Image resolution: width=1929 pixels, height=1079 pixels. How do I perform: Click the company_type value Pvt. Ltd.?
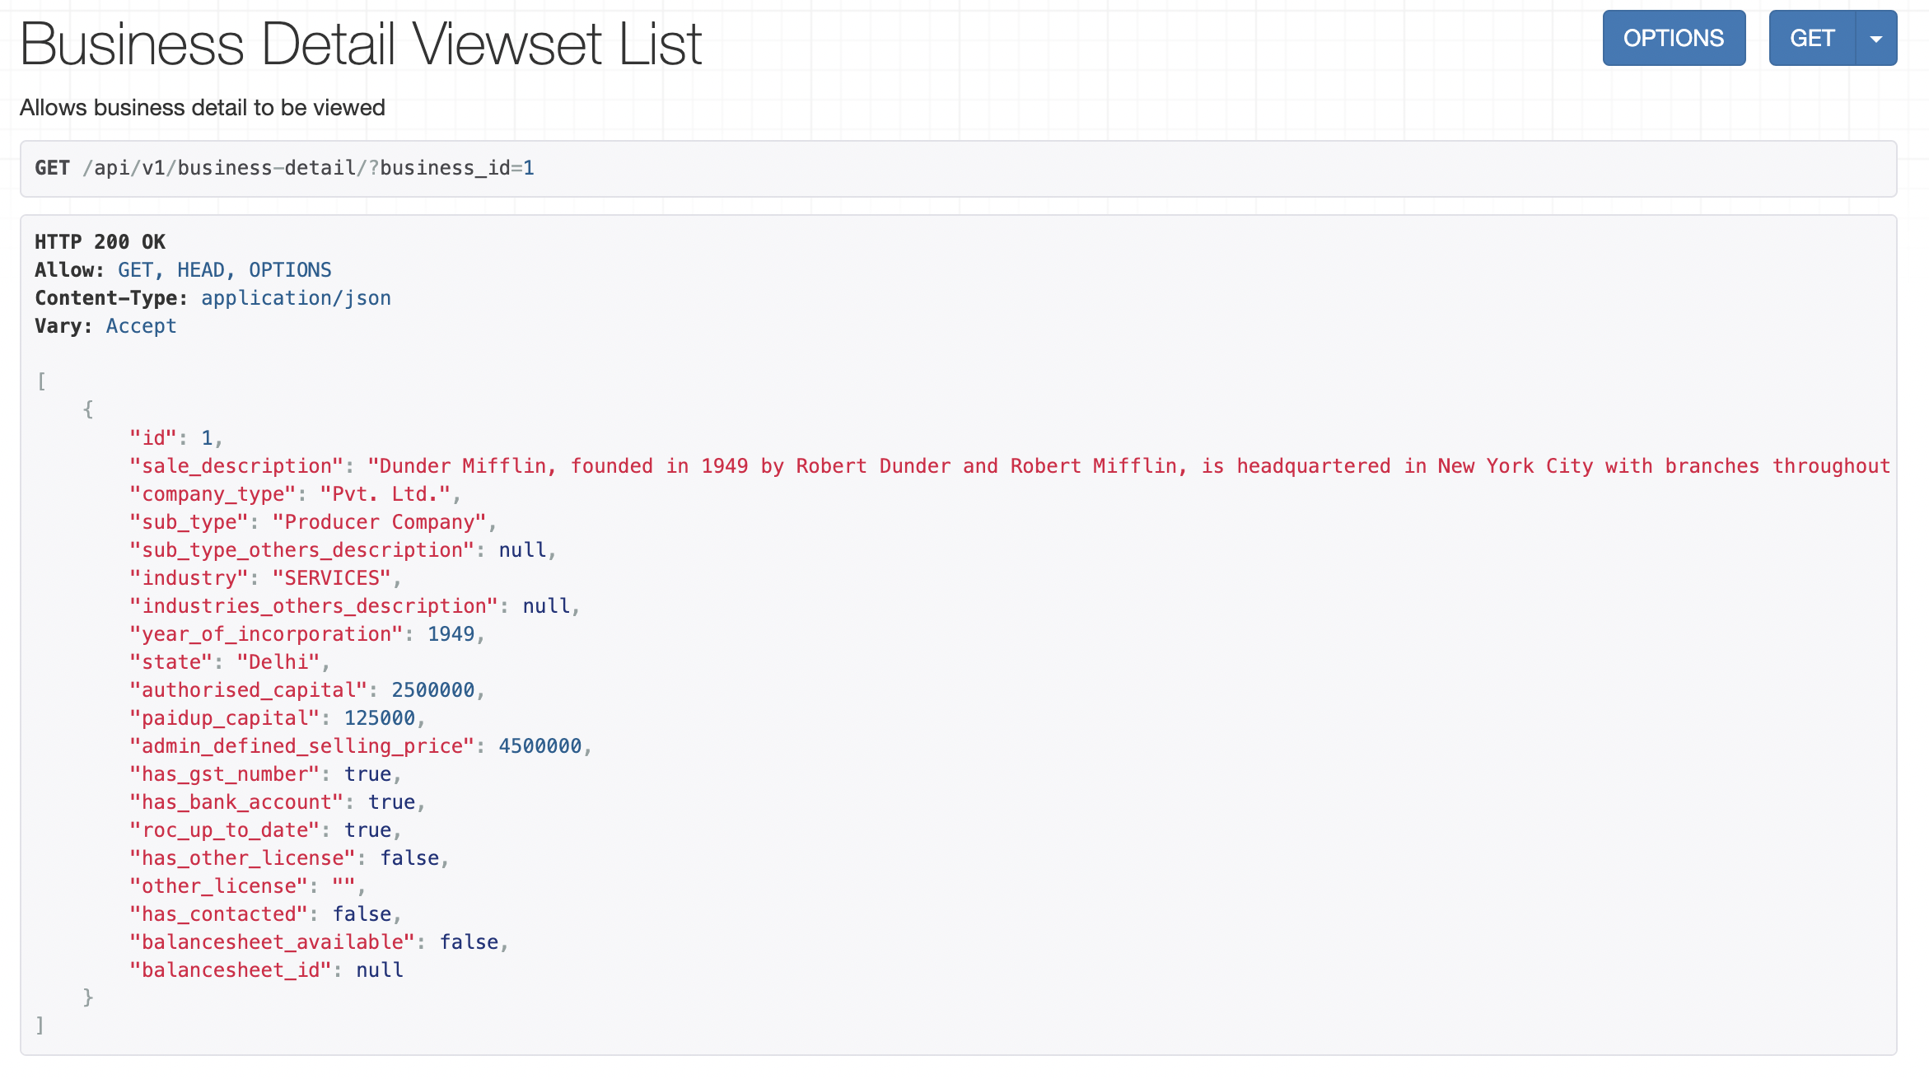tap(385, 494)
